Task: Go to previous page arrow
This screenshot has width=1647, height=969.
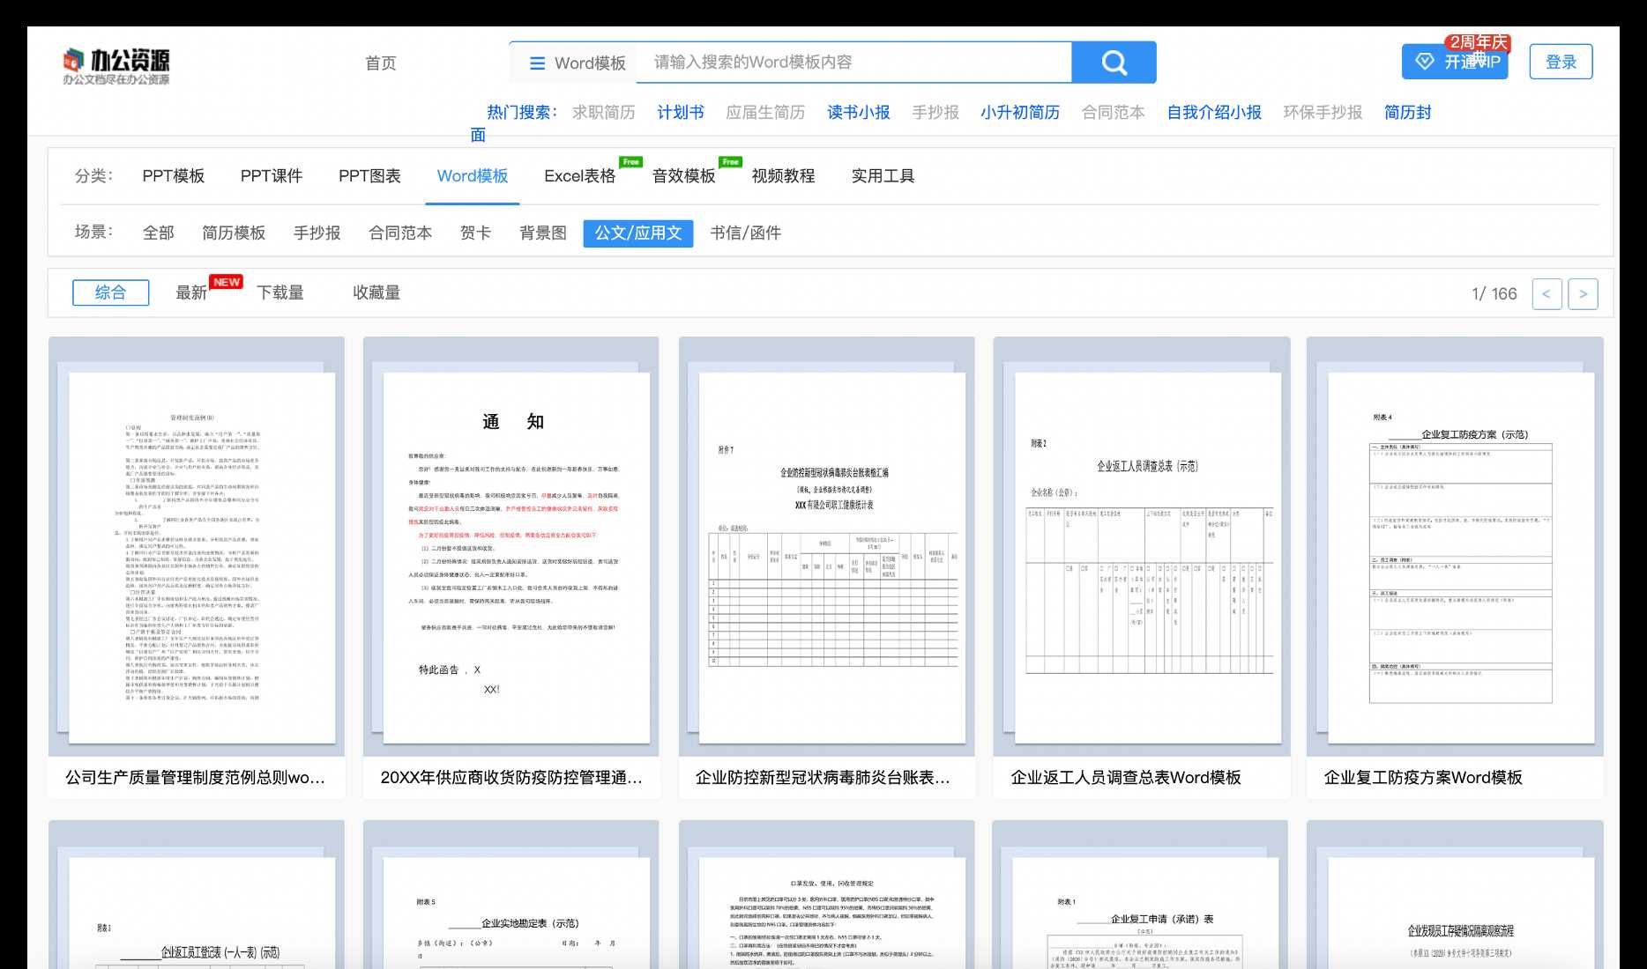Action: point(1546,294)
